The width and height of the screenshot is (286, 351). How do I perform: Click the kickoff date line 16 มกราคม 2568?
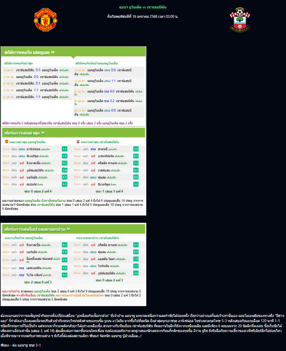(143, 16)
